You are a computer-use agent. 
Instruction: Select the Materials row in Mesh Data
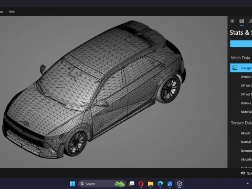[241, 112]
